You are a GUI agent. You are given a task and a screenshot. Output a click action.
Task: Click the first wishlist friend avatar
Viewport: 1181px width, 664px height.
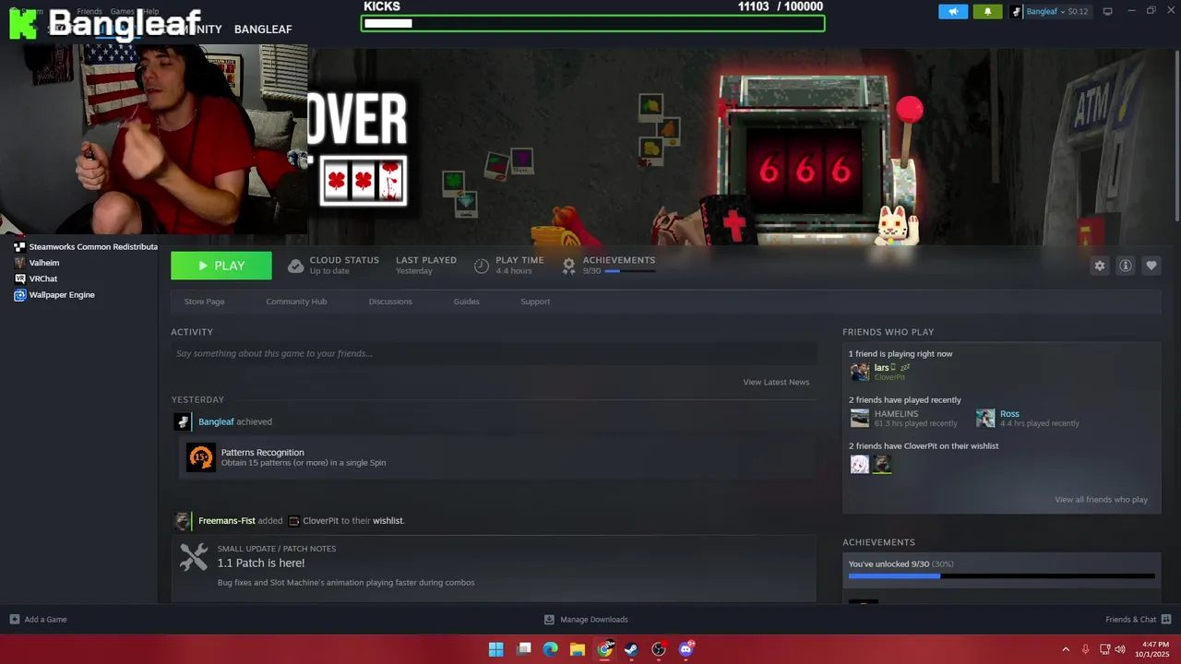(x=860, y=464)
